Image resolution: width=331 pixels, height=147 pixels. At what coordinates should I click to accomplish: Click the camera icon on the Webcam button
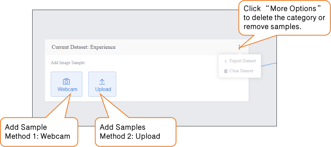click(66, 82)
